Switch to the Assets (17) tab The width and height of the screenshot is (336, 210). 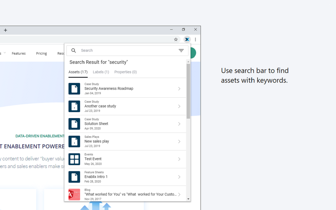(x=78, y=72)
